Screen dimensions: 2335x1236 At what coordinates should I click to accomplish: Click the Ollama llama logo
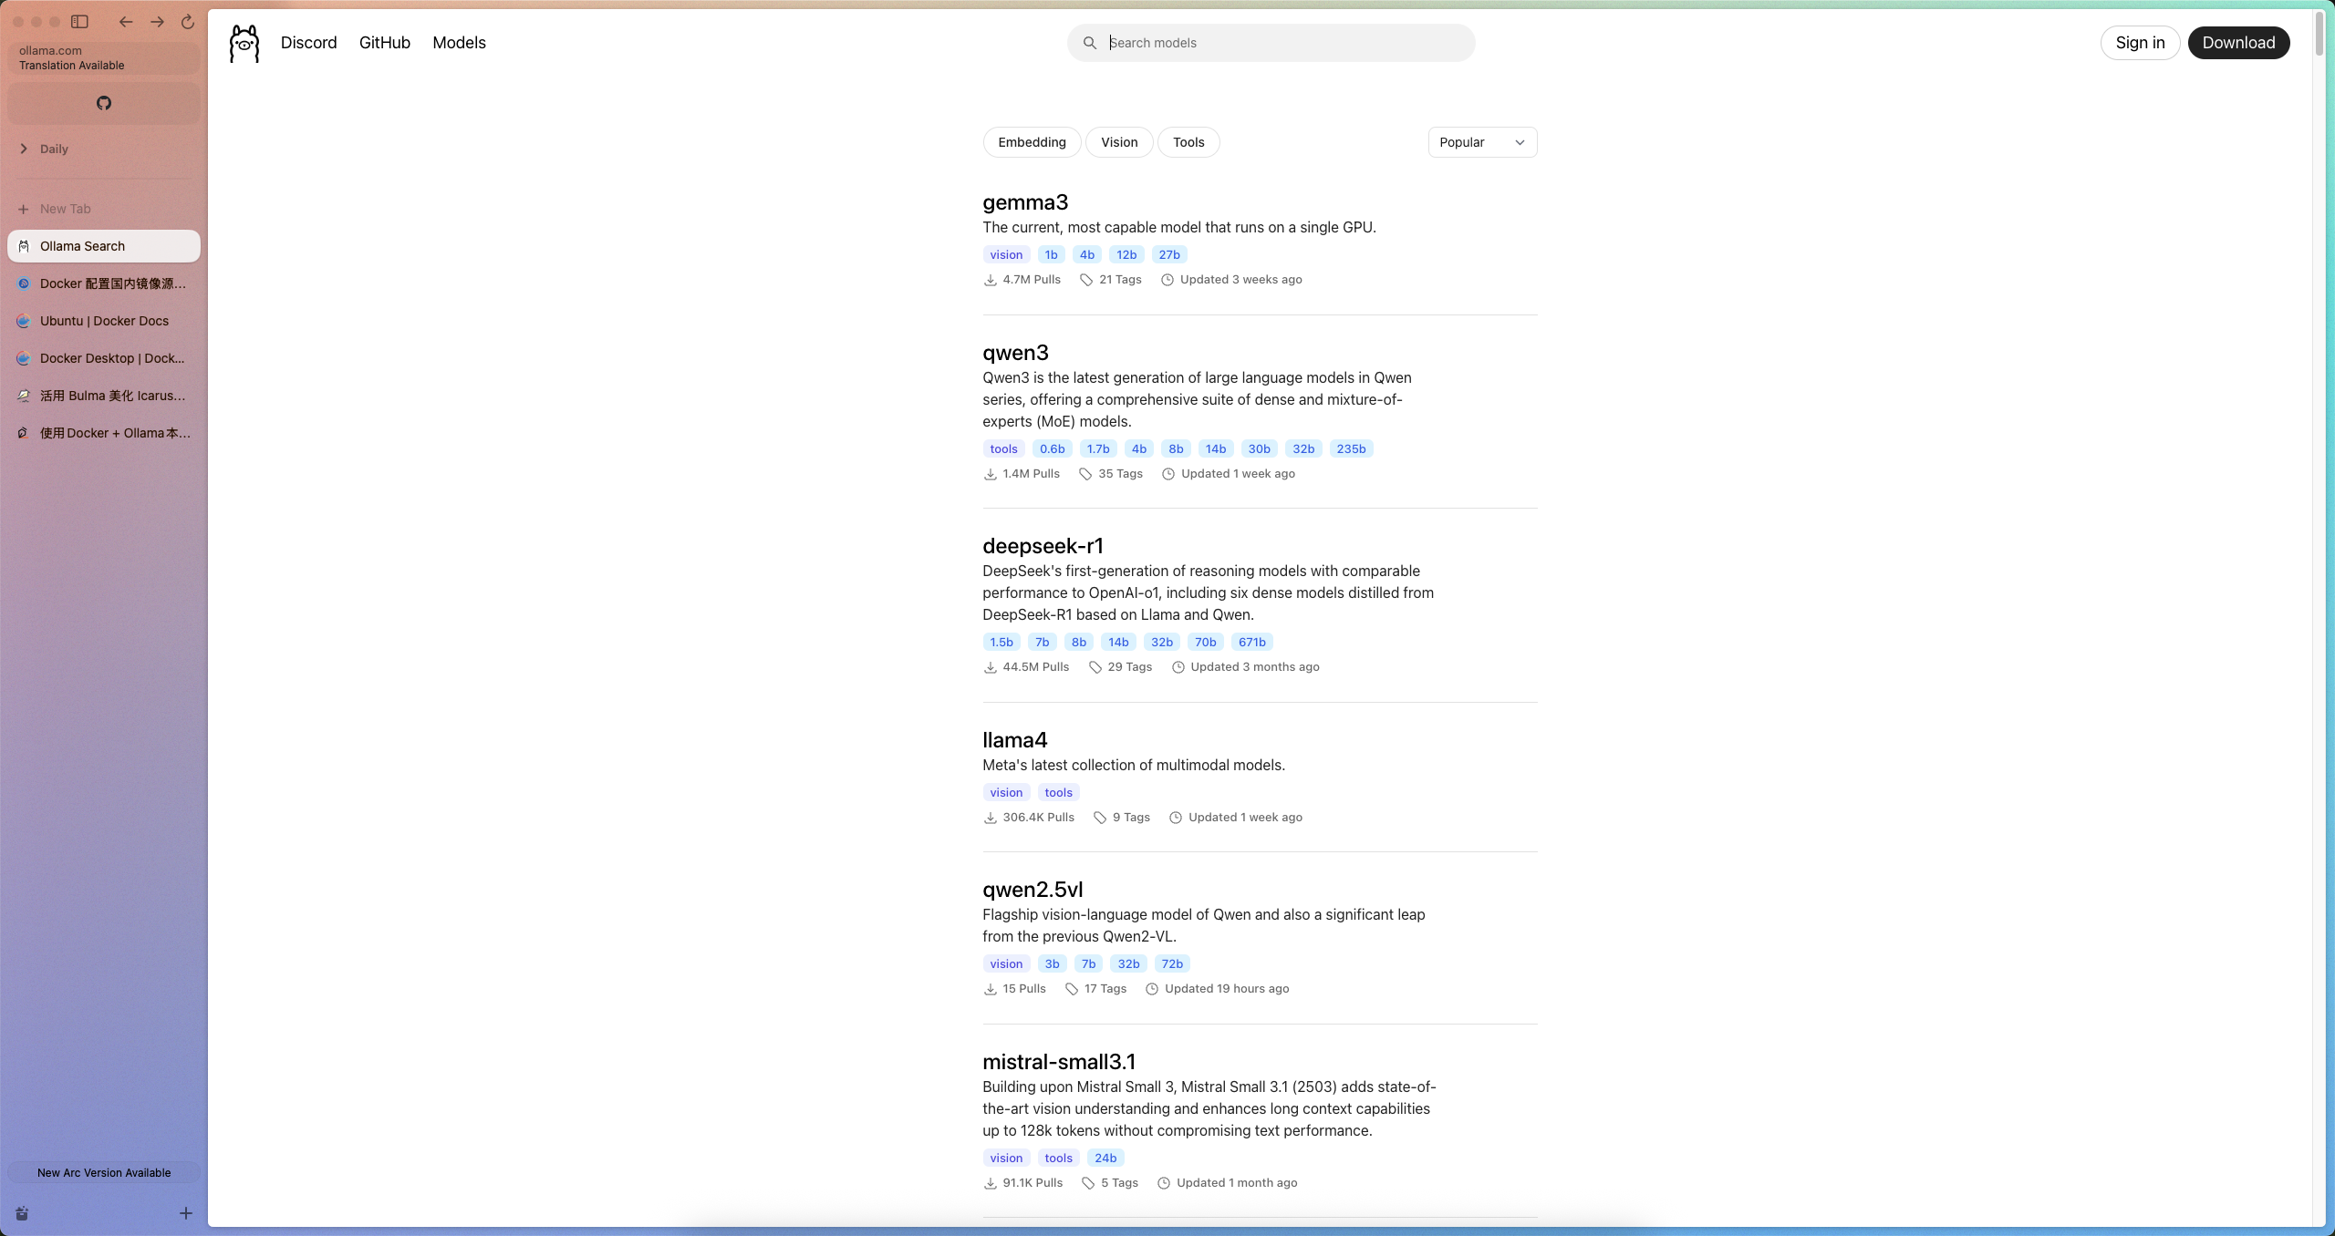click(x=244, y=44)
